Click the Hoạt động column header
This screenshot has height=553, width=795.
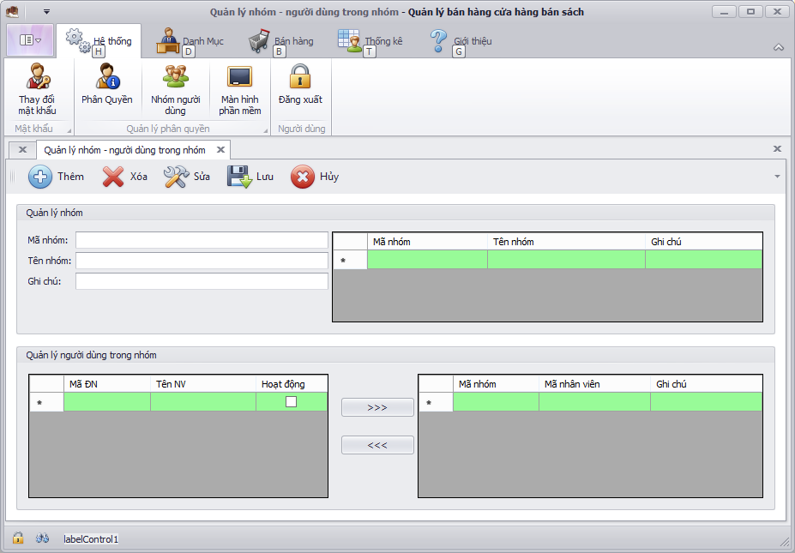(x=292, y=384)
